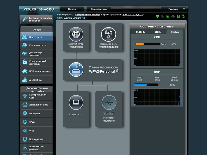Screen dimensions: 207x155
Task: Click the Перезагрузка reboot button
Action: 99,9
